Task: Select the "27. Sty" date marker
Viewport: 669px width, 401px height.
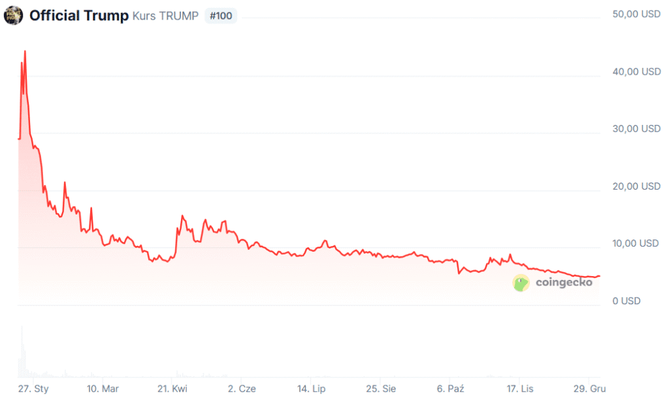Action: pyautogui.click(x=33, y=389)
